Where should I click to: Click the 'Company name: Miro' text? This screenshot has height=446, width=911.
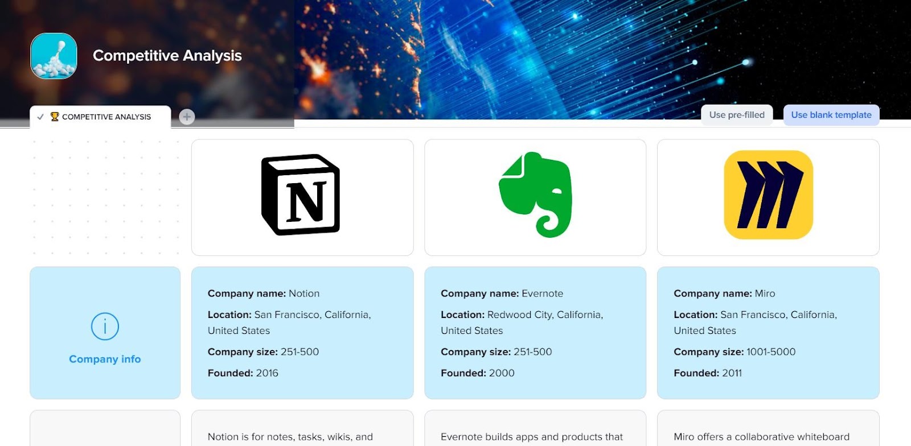click(724, 294)
